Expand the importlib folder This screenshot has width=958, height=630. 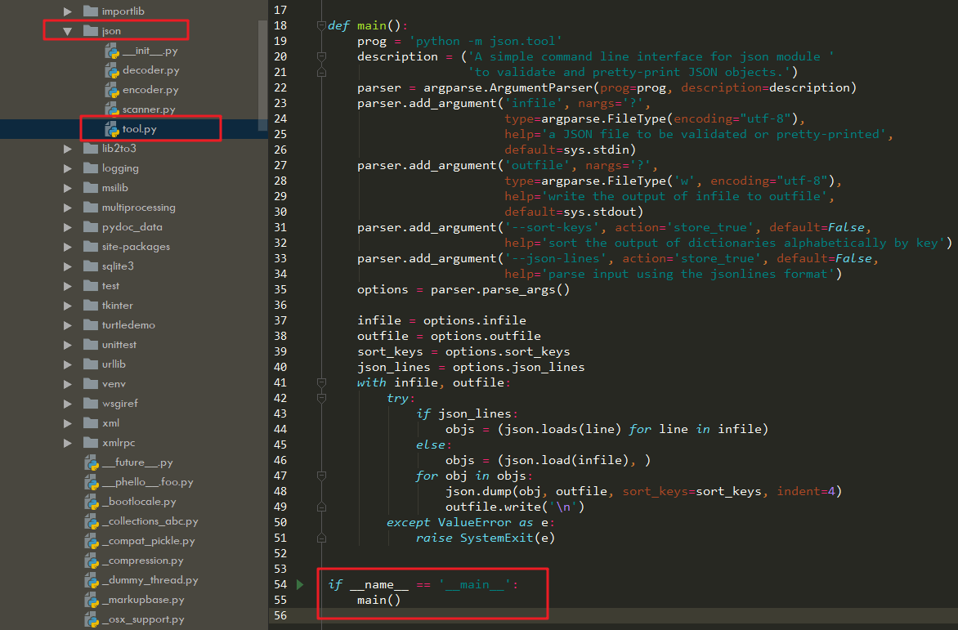pos(68,11)
